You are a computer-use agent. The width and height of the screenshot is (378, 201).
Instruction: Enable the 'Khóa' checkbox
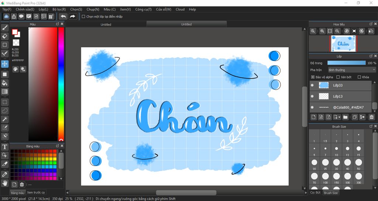tap(359, 77)
